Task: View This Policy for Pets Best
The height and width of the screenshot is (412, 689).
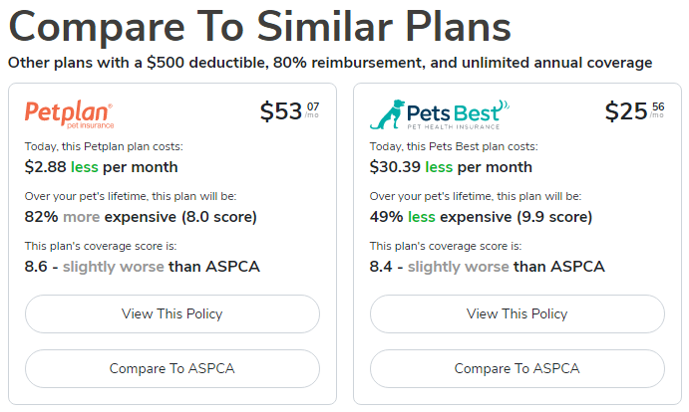Action: 517,313
